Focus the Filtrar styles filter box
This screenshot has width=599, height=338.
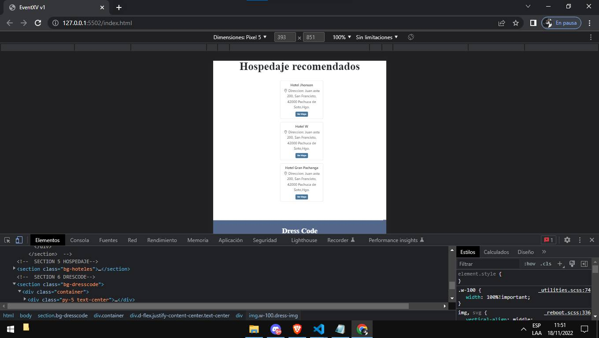[x=488, y=264]
